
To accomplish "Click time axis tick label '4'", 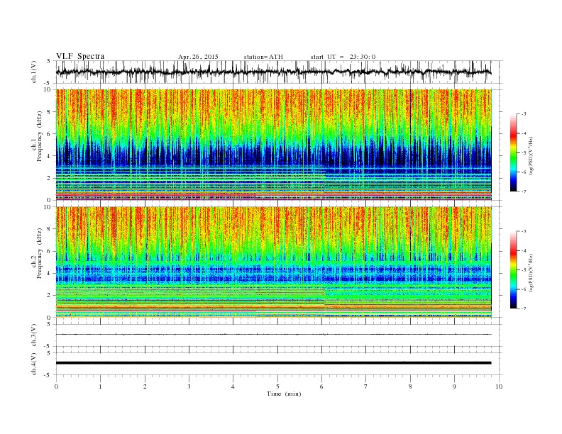I will 233,386.
